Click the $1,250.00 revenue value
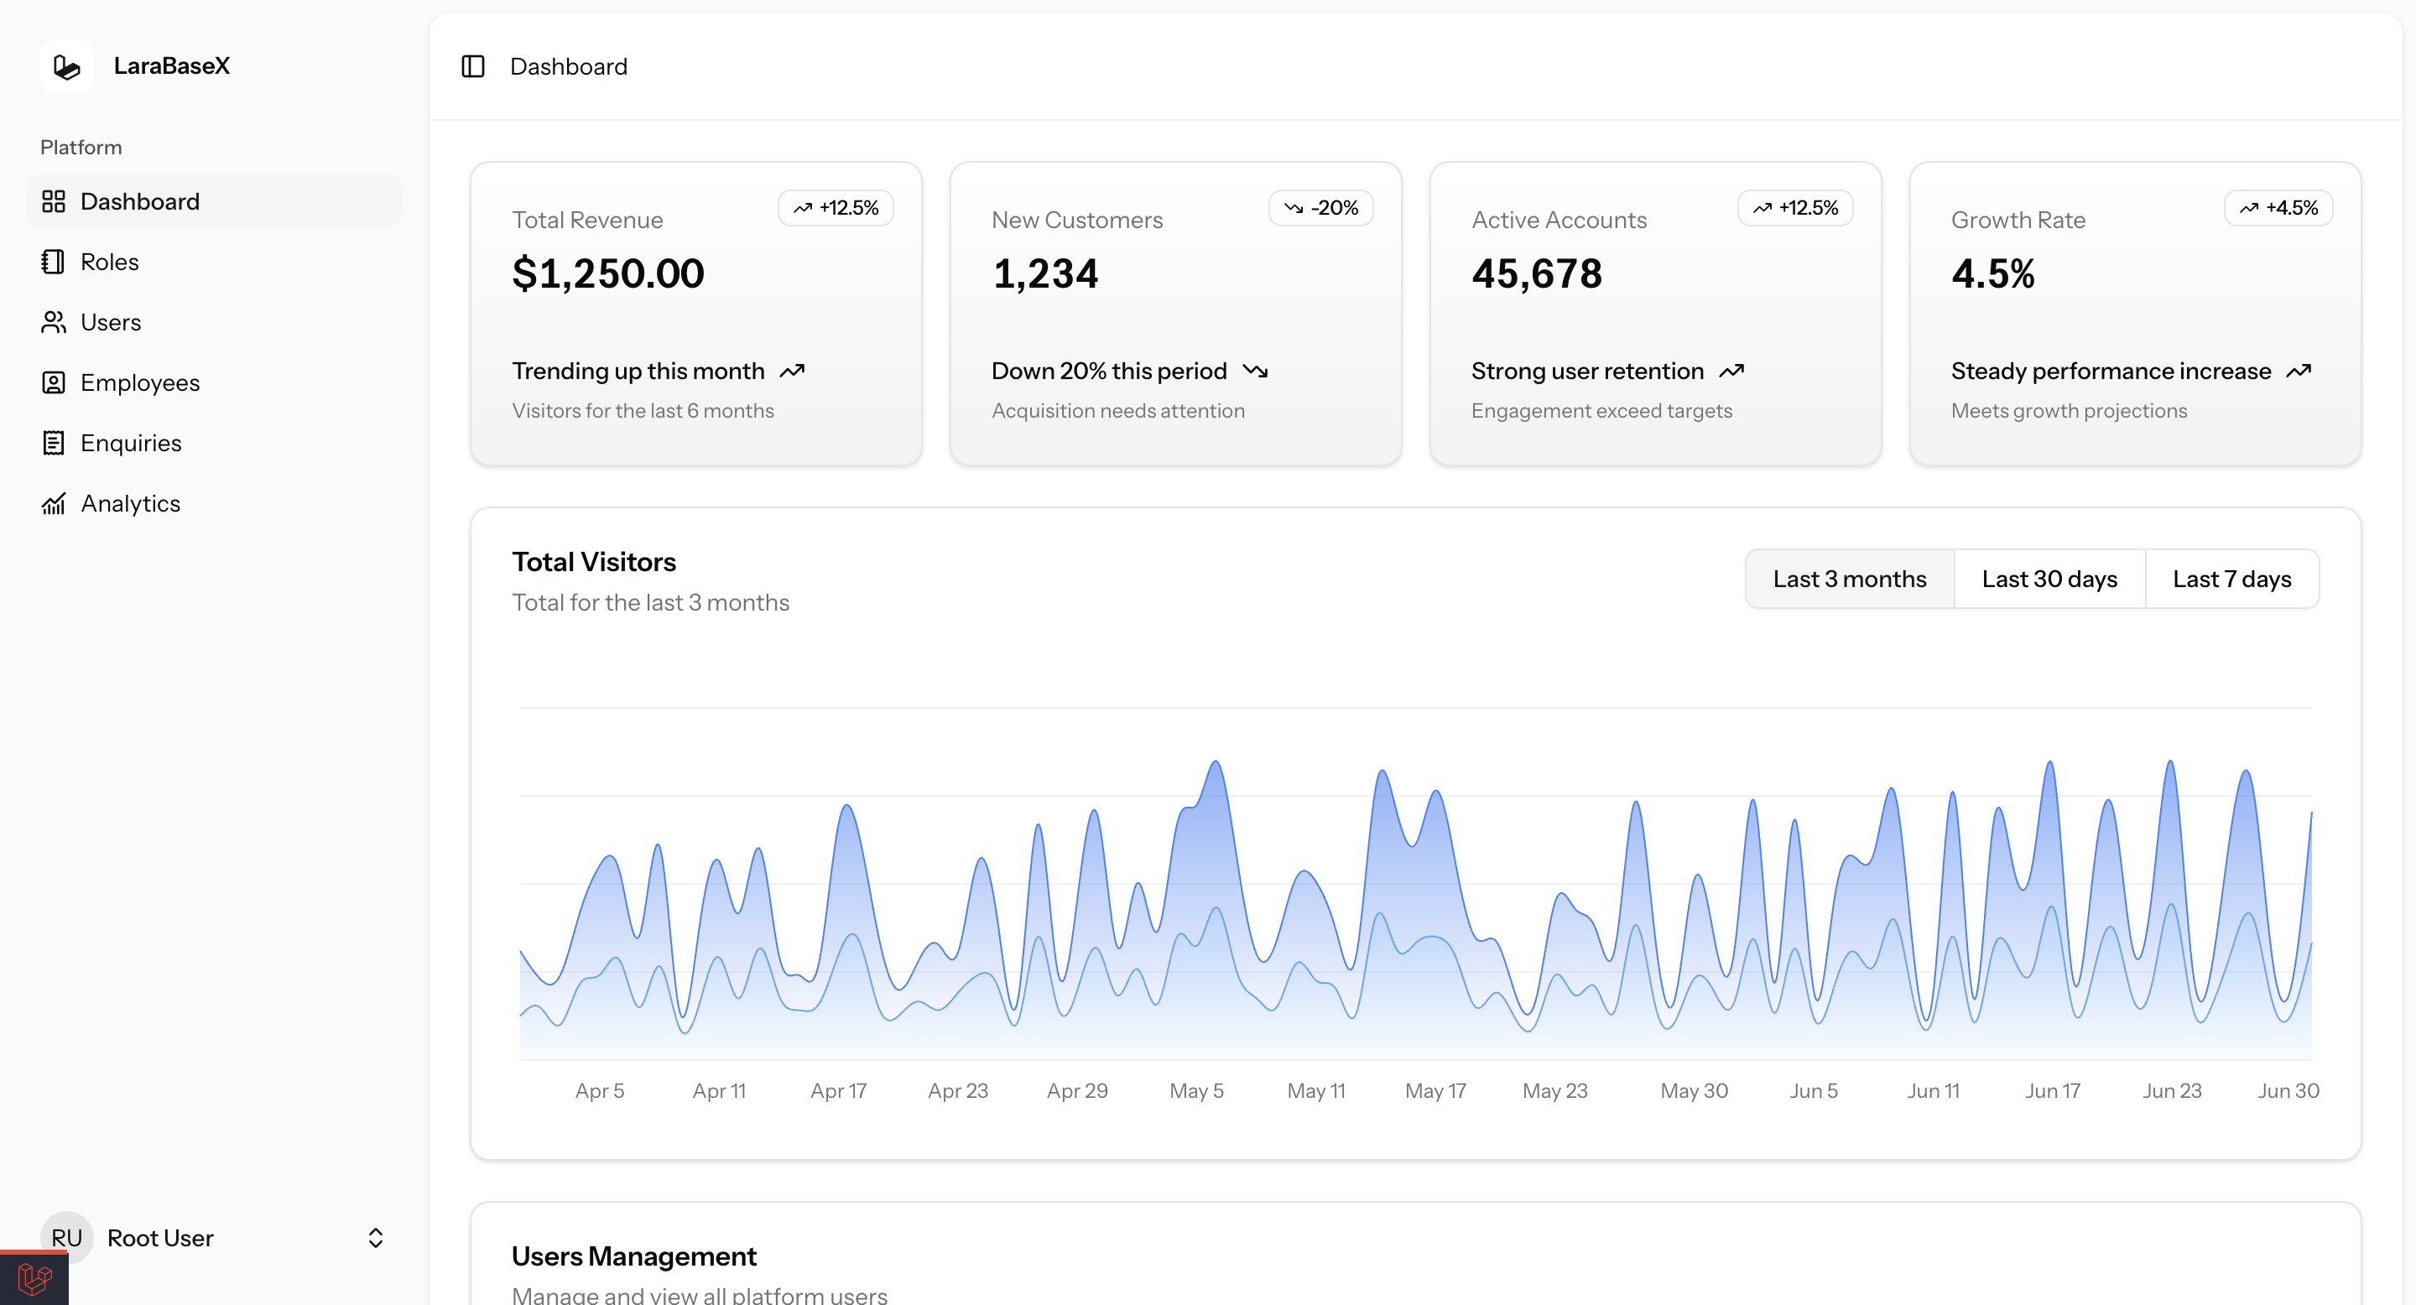This screenshot has height=1305, width=2416. pos(607,273)
